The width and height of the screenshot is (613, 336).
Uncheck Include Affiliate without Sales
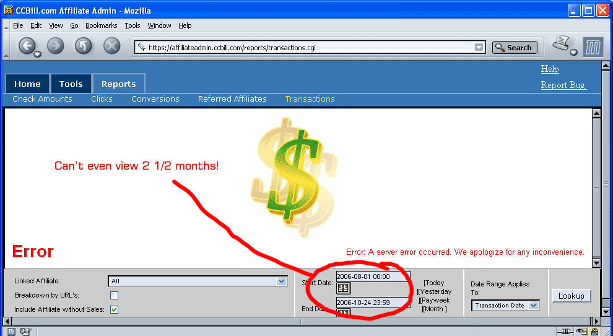[114, 309]
